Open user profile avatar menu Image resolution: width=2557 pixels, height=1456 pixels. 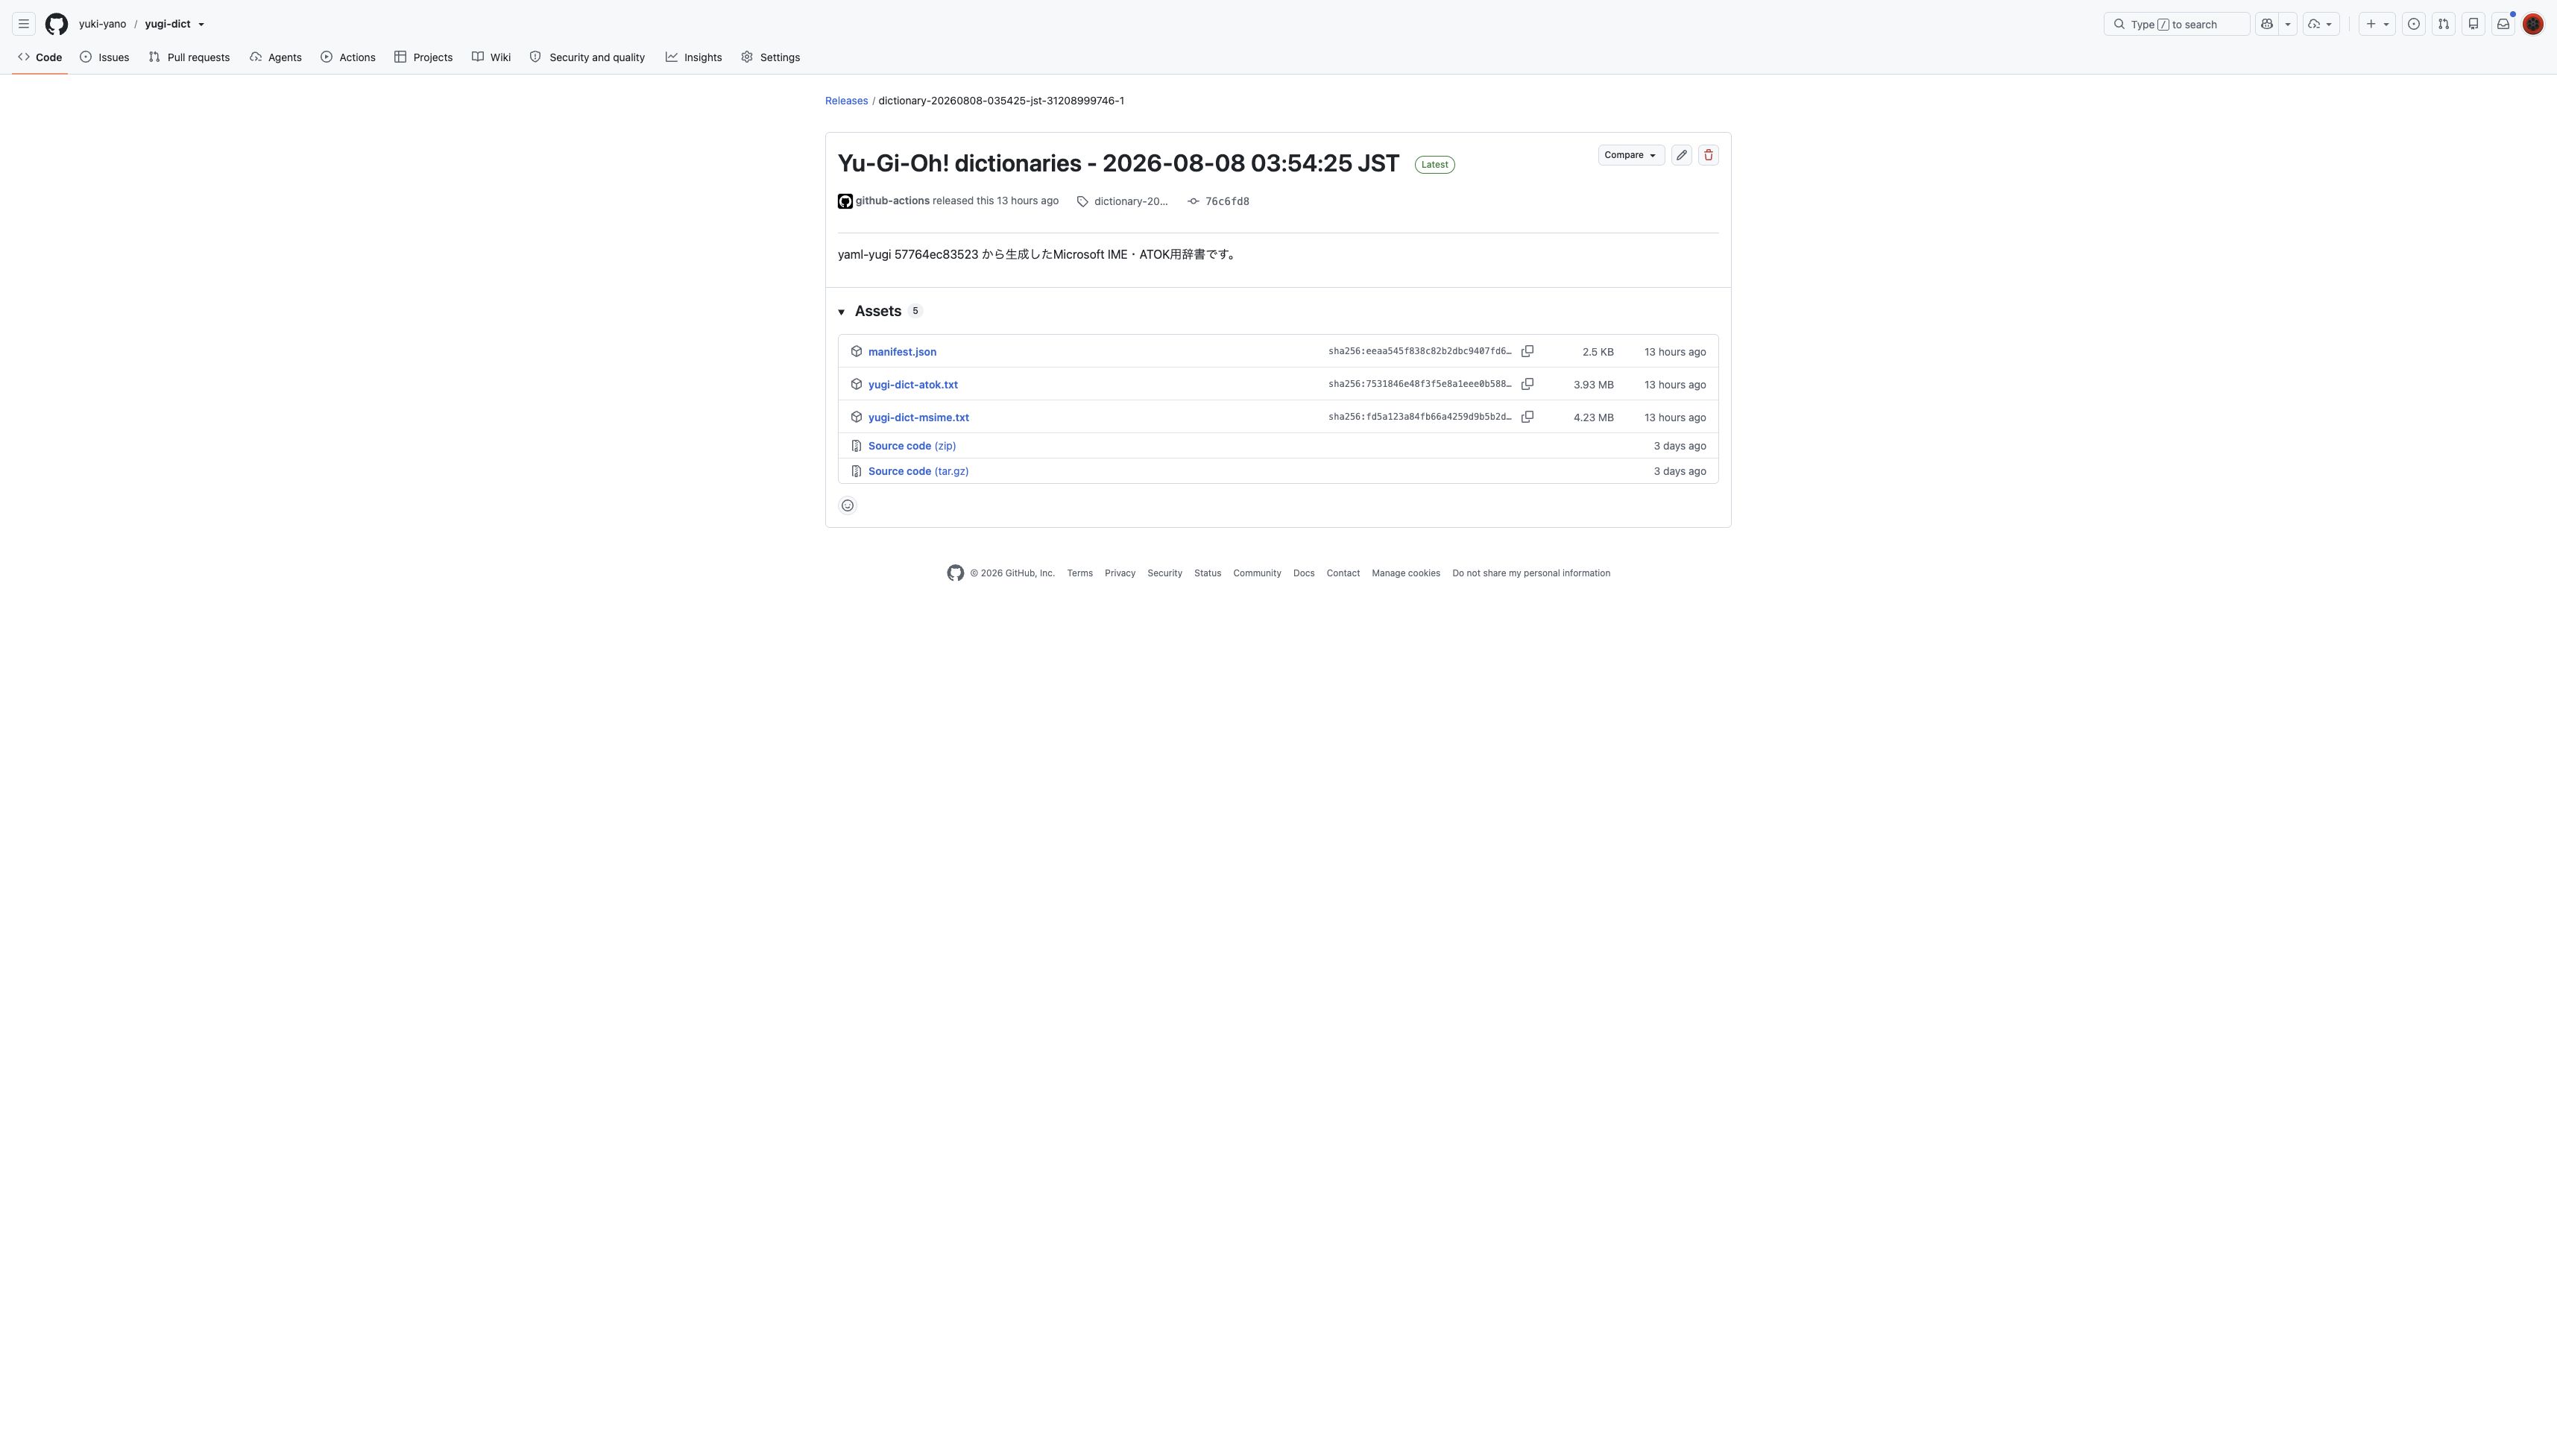click(x=2532, y=24)
